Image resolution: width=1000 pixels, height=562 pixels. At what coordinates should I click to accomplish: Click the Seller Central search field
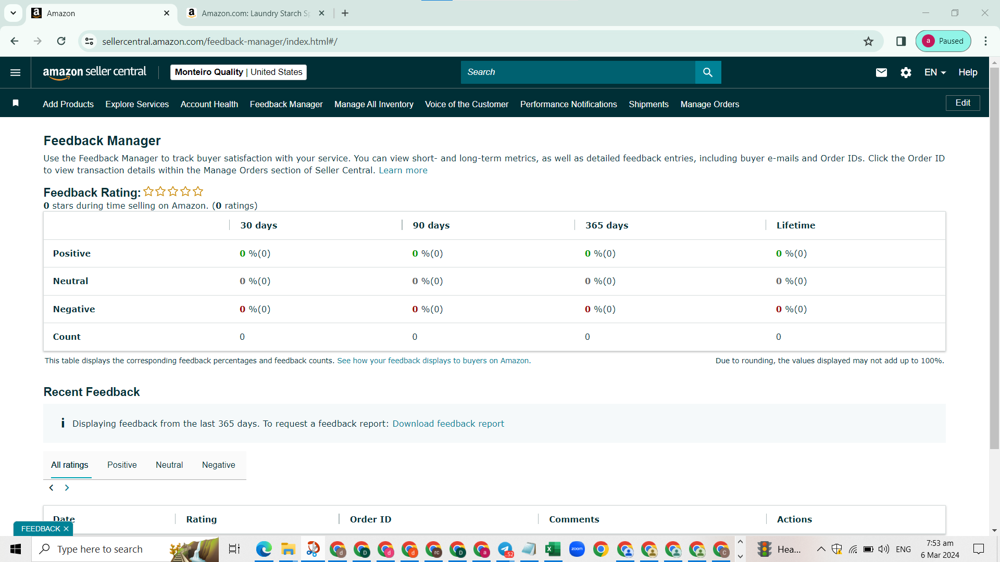tap(578, 72)
